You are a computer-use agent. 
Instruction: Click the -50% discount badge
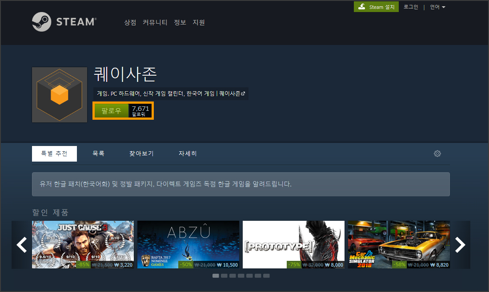186,264
